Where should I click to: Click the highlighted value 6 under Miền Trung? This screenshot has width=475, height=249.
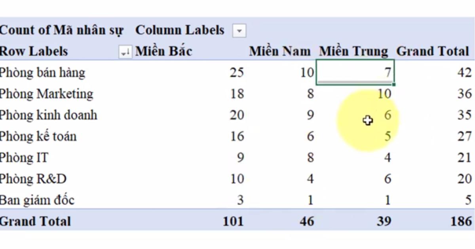(387, 115)
